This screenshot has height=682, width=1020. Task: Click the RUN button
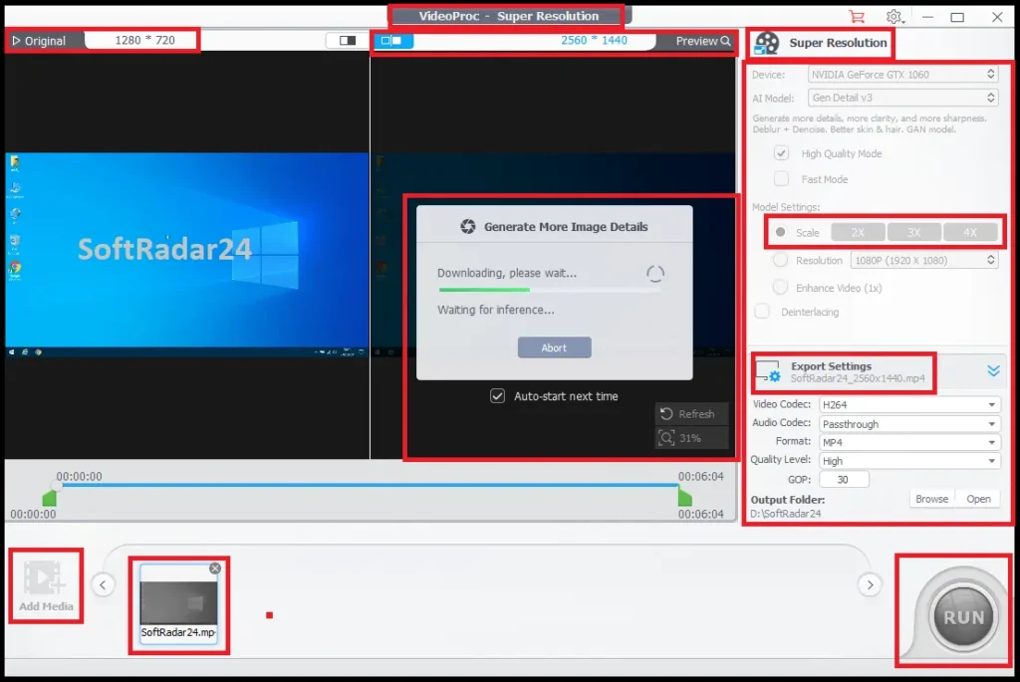point(963,616)
